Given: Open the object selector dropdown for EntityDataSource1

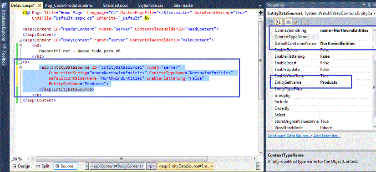Looking at the screenshot, I should point(374,13).
